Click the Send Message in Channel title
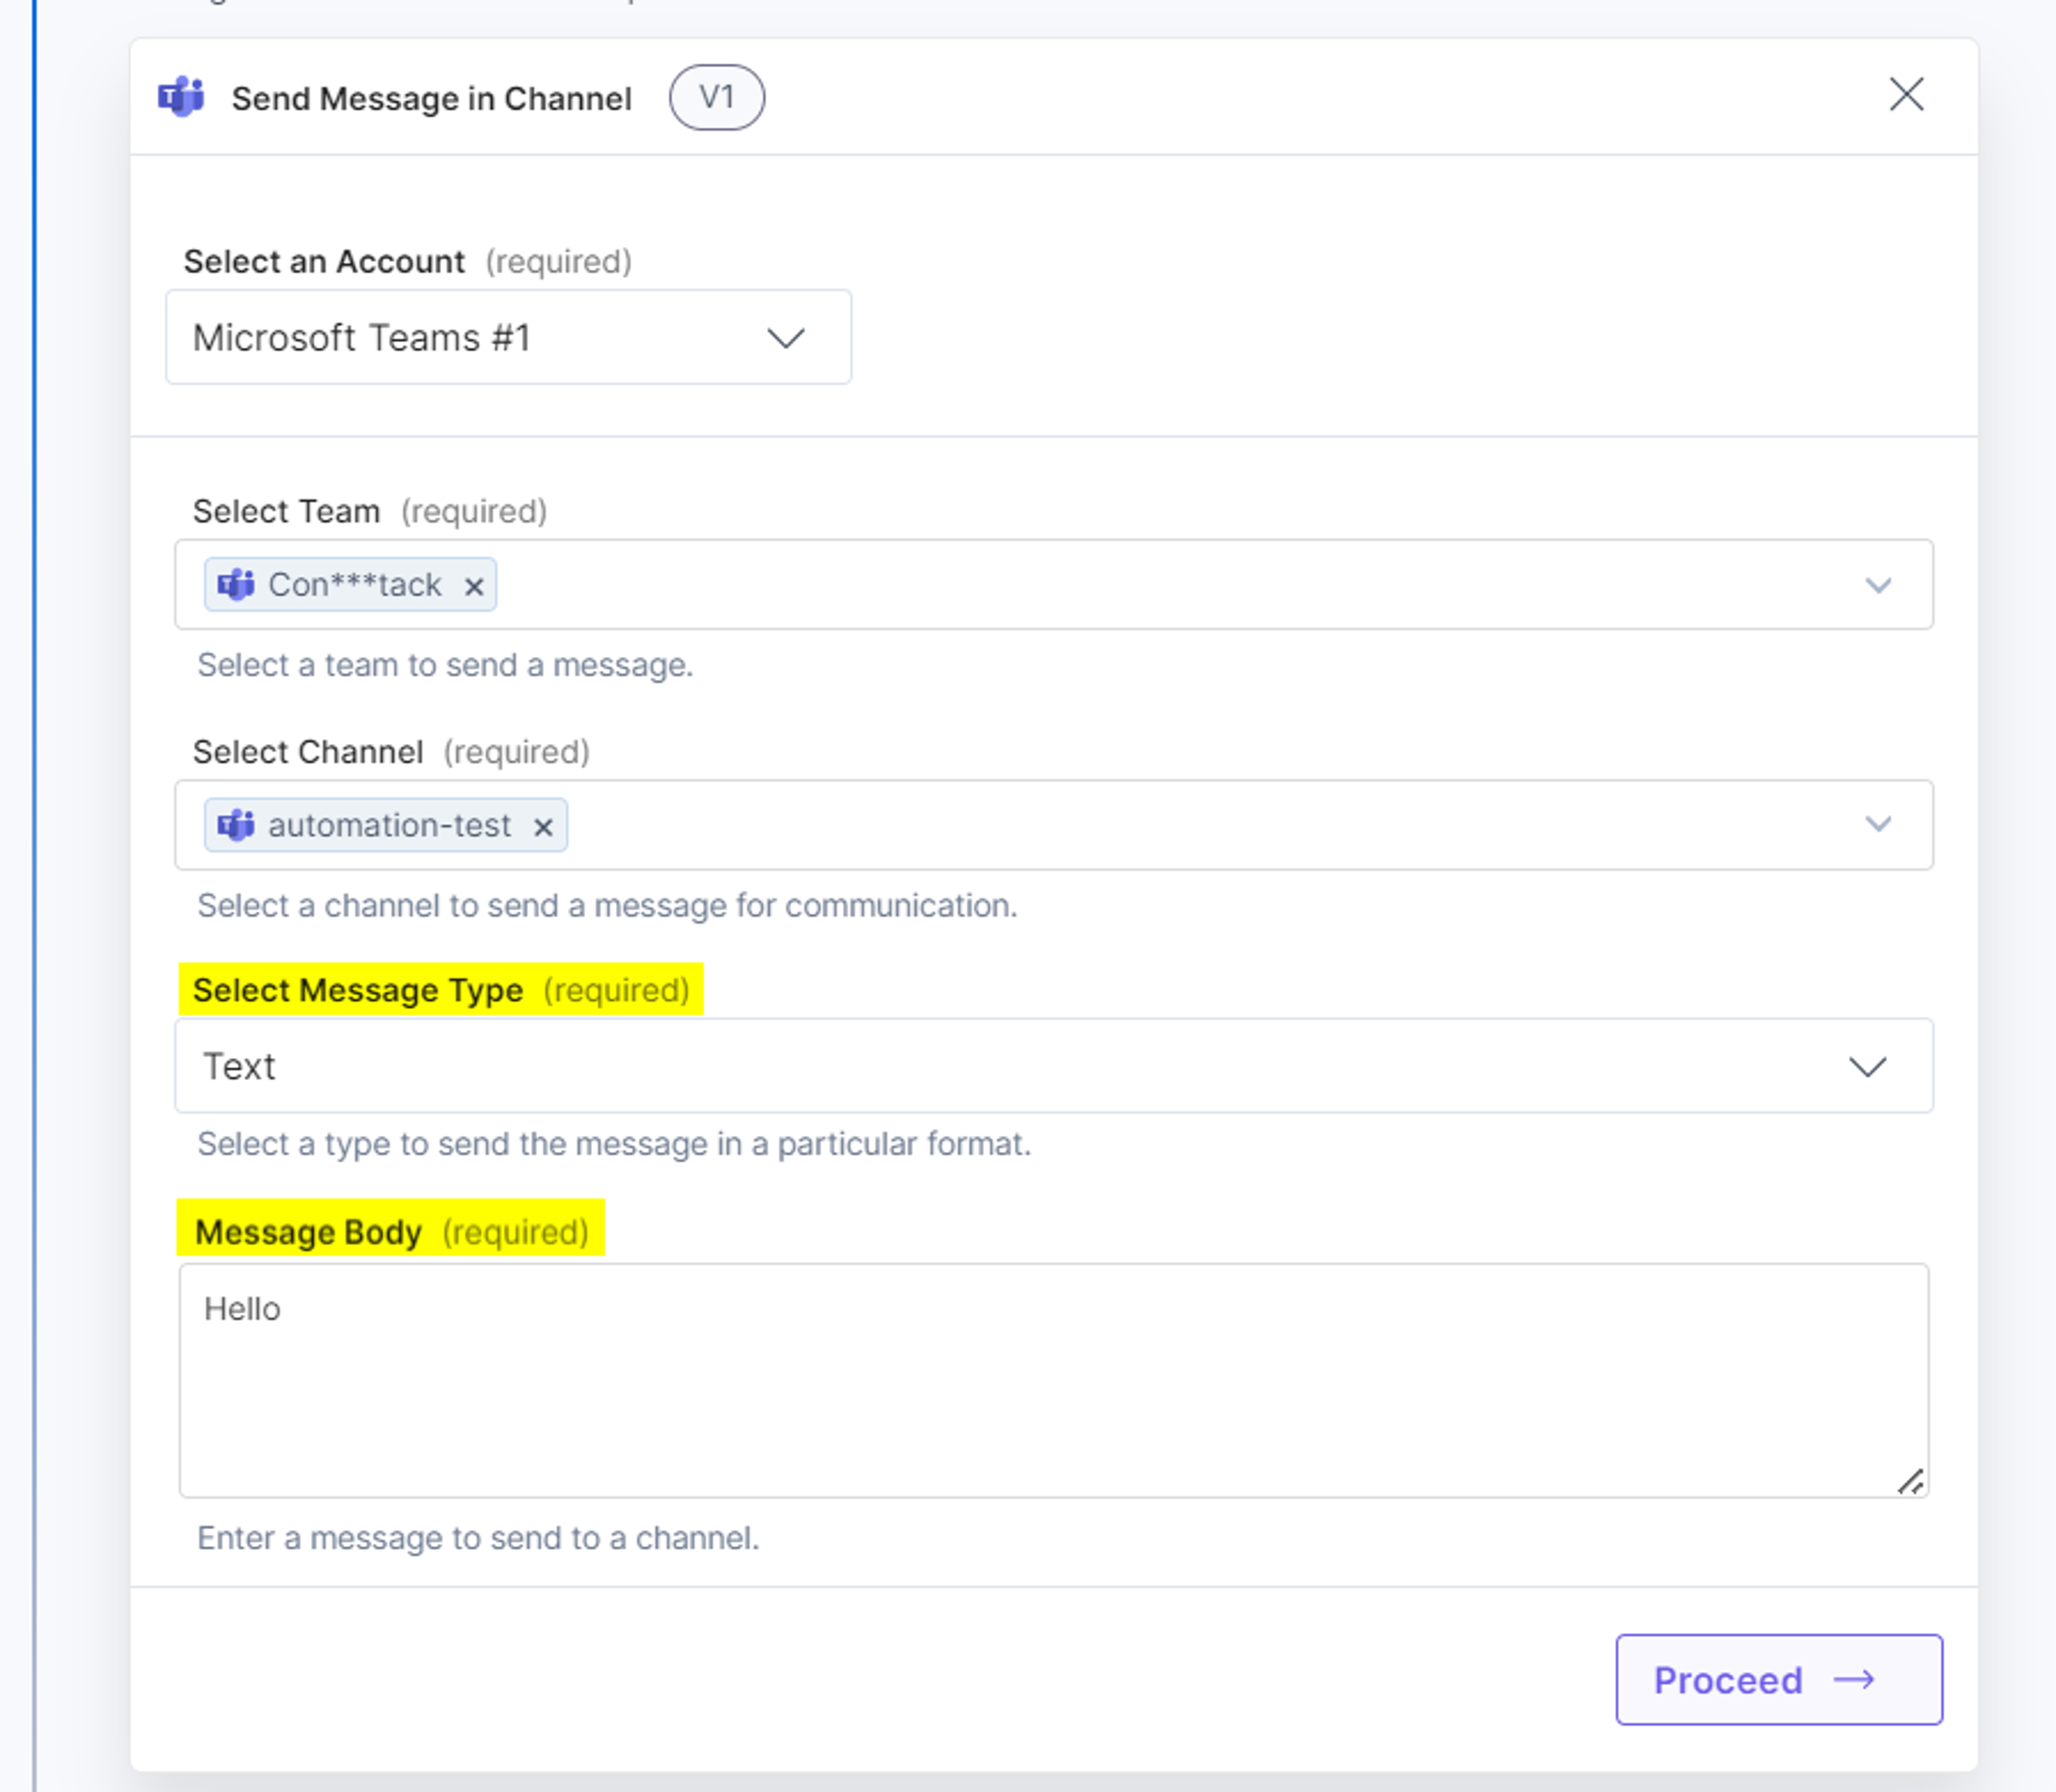This screenshot has width=2056, height=1792. (x=432, y=98)
